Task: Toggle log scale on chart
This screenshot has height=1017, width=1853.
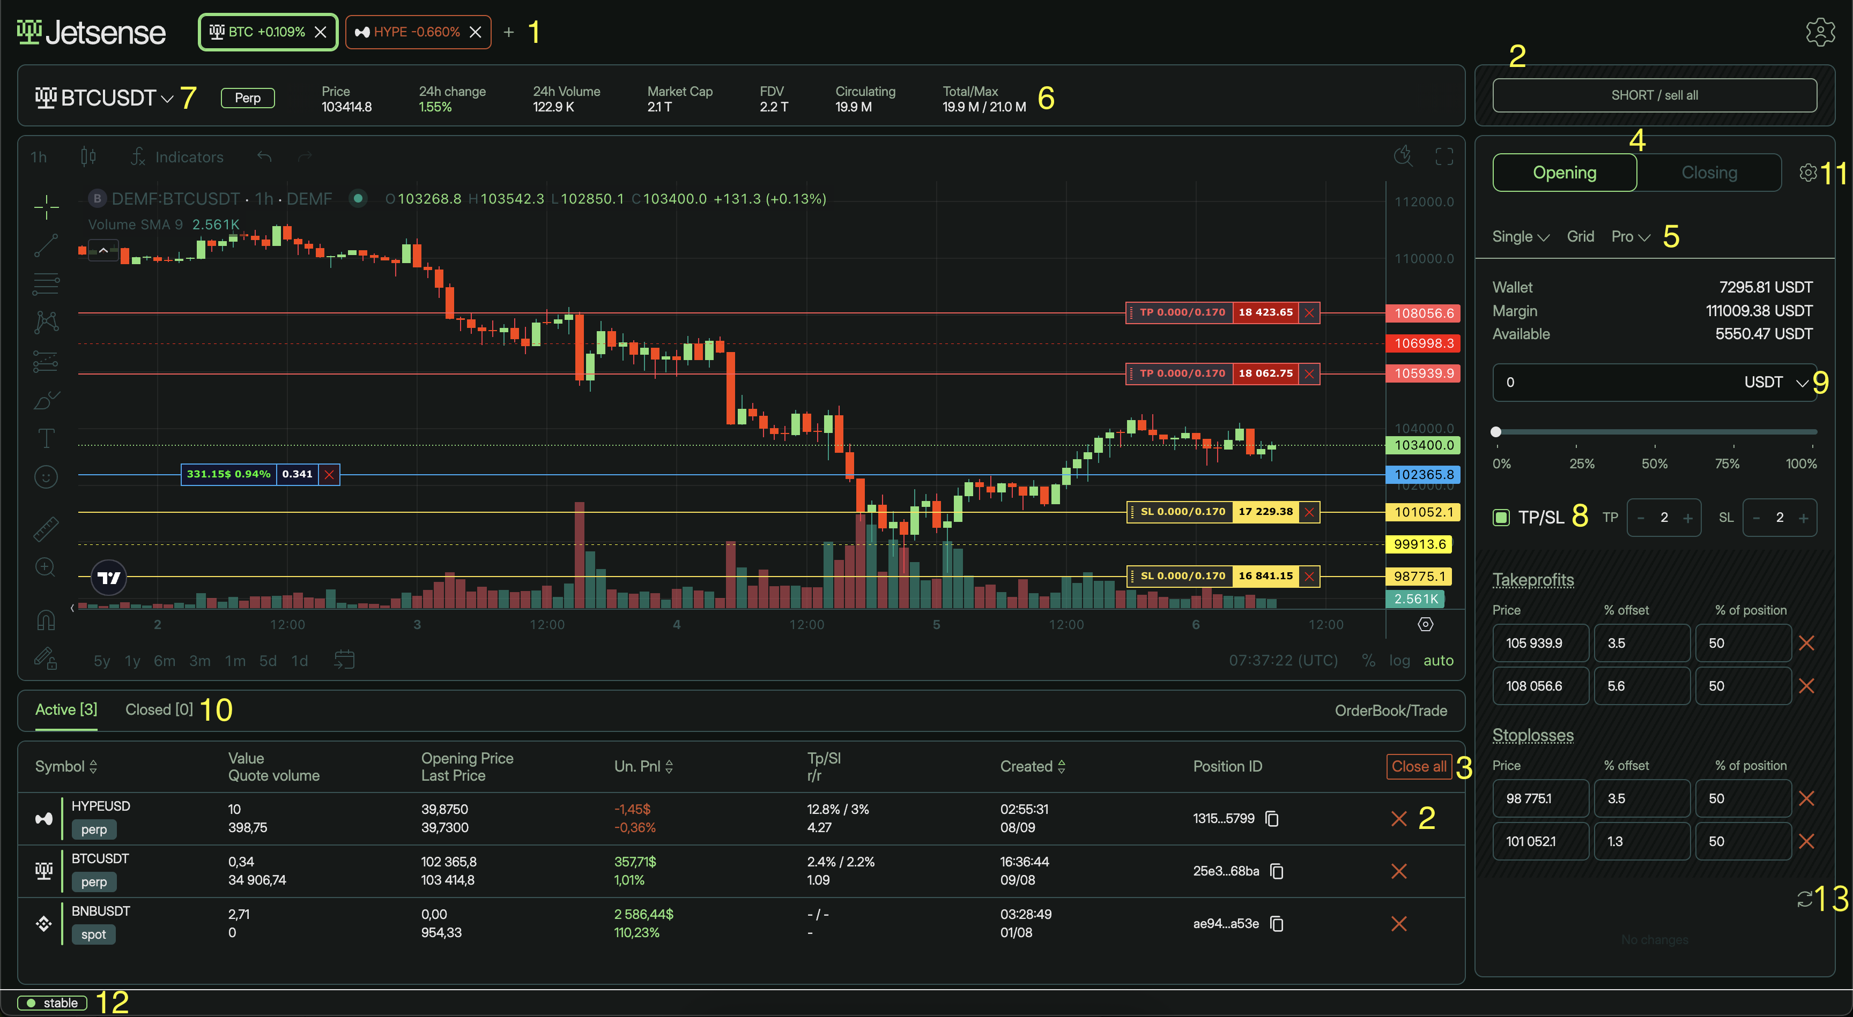Action: click(1399, 661)
